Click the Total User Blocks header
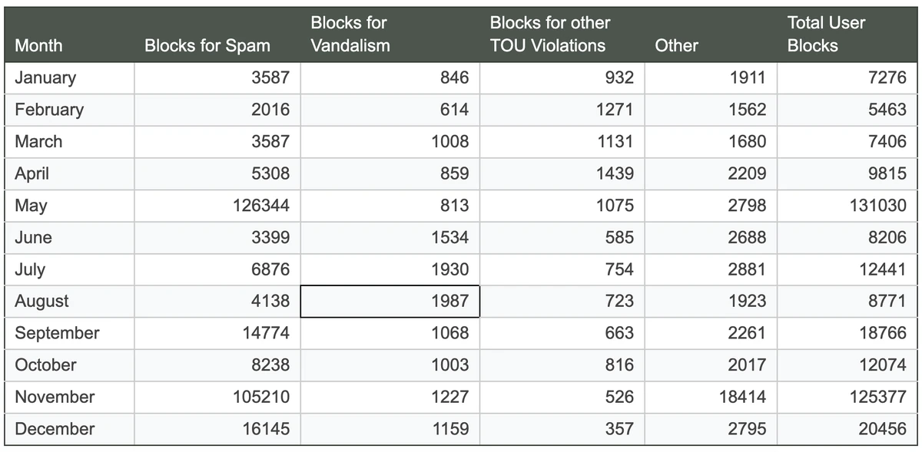The image size is (922, 452). pos(826,35)
